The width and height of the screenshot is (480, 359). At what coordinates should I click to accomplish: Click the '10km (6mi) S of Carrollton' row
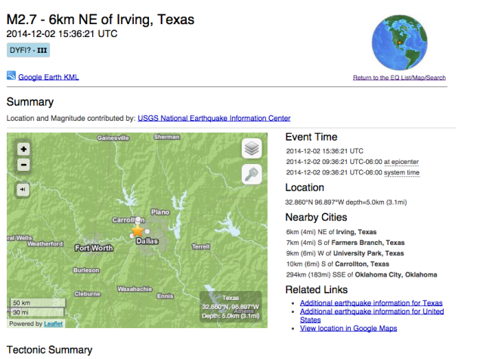click(338, 264)
